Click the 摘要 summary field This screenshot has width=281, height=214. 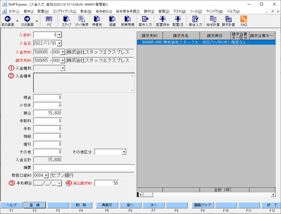(x=84, y=168)
